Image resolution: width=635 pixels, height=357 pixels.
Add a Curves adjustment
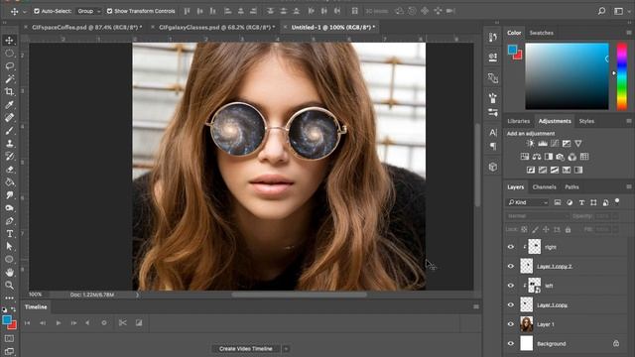pos(555,143)
